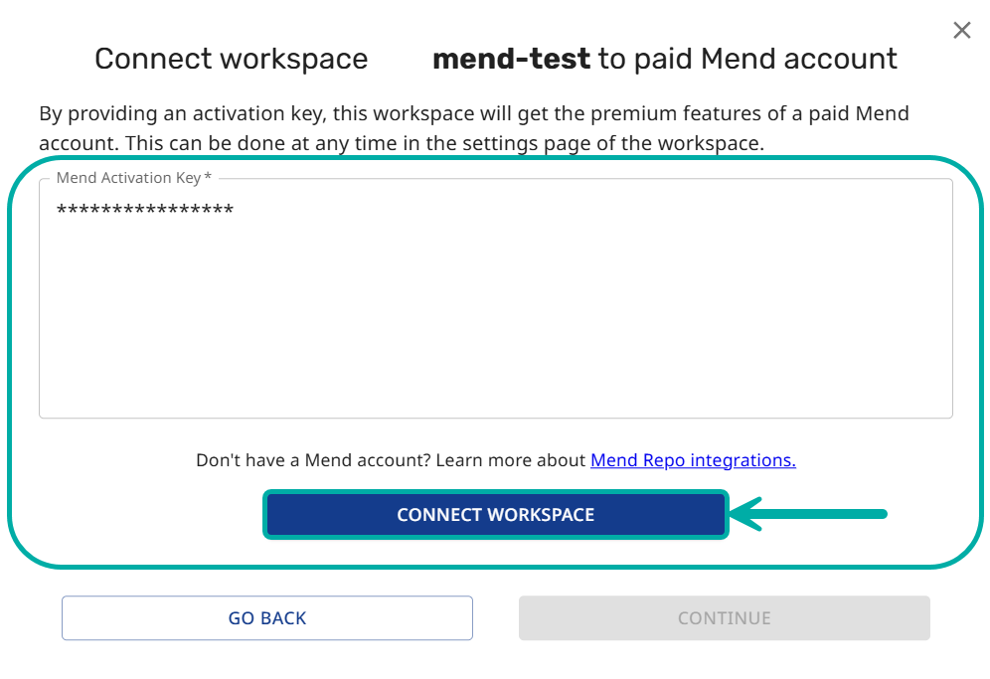Click the masked asterisks key value
The image size is (990, 679).
[x=145, y=210]
